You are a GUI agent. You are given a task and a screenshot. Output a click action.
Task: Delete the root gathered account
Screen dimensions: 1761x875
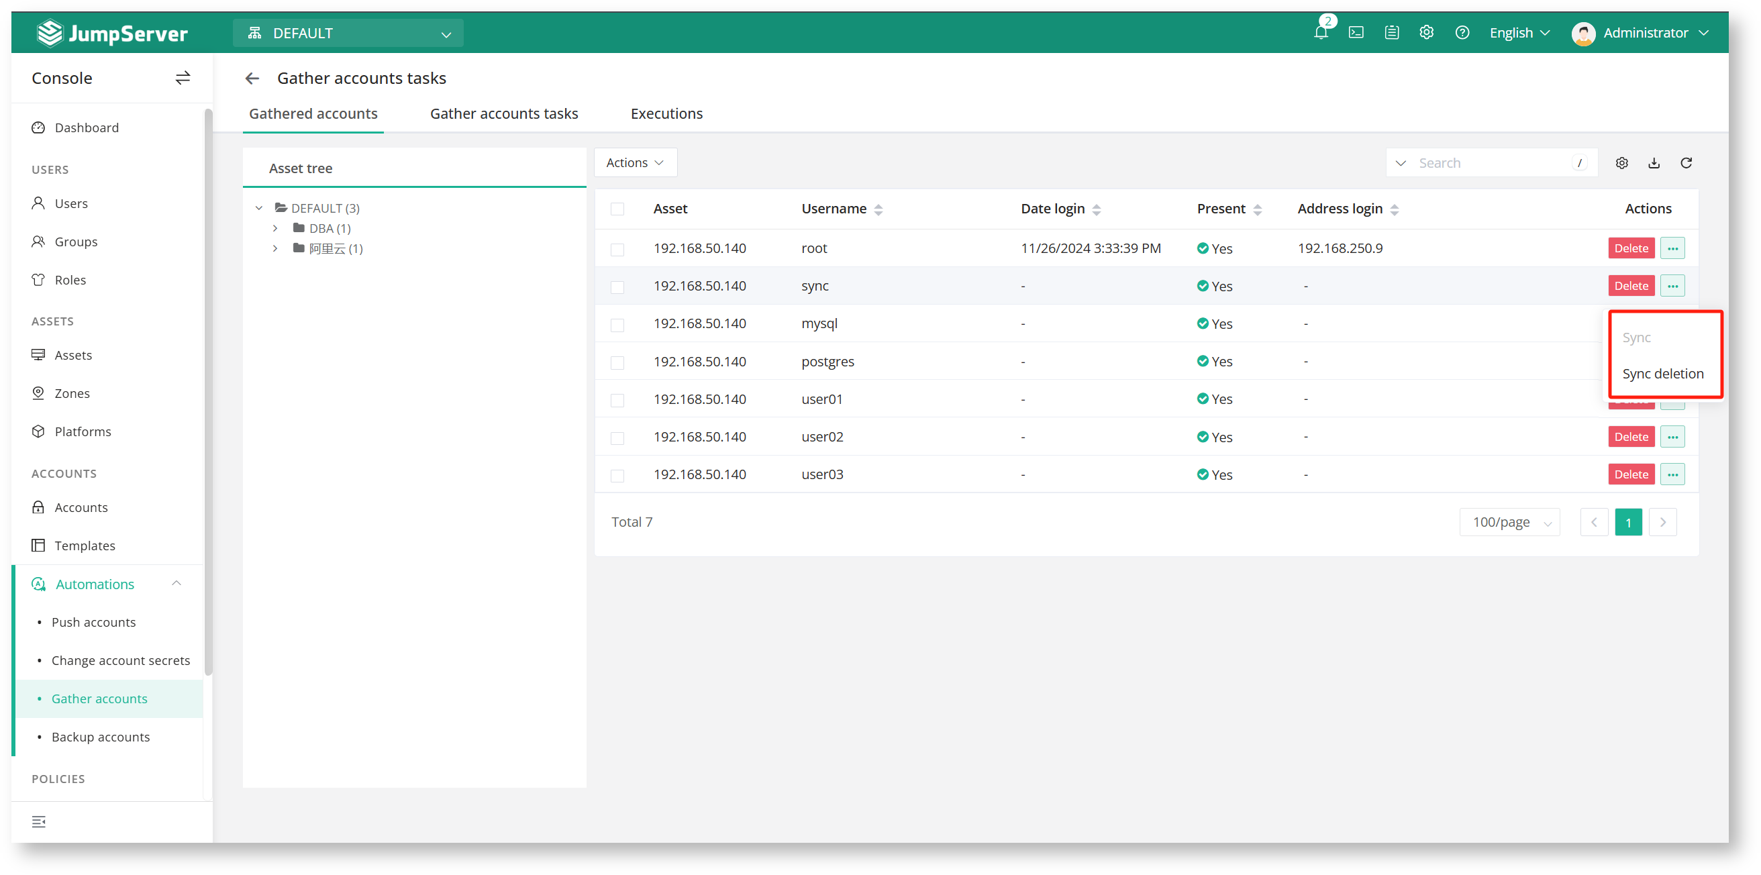point(1631,248)
